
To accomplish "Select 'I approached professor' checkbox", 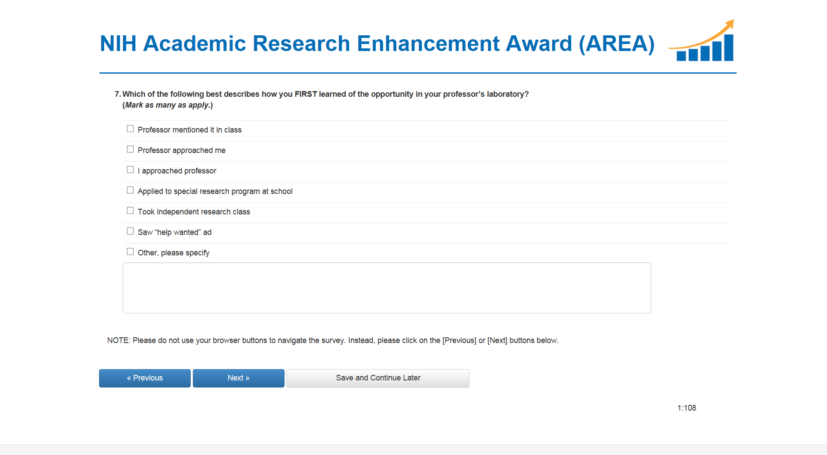I will tap(130, 170).
